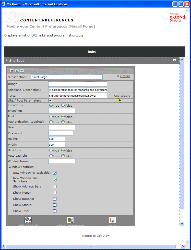Set Auto Launch to true
Viewport: 191px width, 250px height.
pyautogui.click(x=51, y=156)
